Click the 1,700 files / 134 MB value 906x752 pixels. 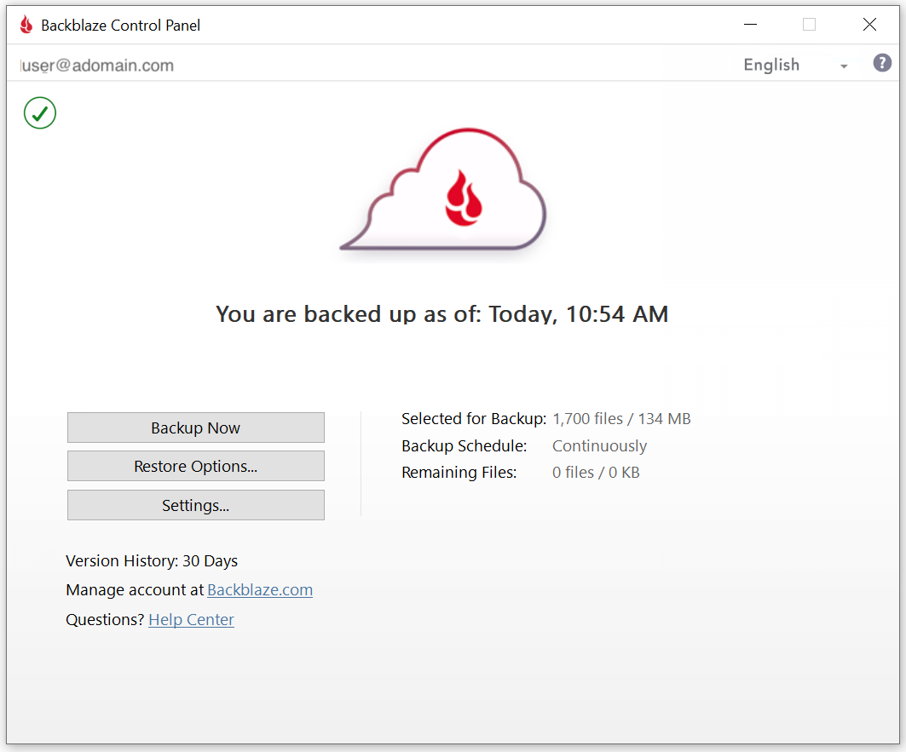[x=621, y=419]
